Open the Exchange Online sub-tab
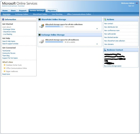Image resolution: width=140 pixels, height=134 pixels. click(x=22, y=14)
